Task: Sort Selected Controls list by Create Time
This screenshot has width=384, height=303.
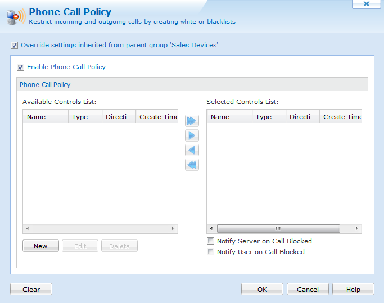Action: [x=341, y=117]
